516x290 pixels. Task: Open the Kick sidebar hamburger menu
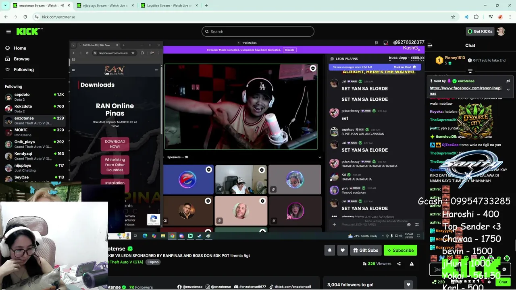[8, 31]
